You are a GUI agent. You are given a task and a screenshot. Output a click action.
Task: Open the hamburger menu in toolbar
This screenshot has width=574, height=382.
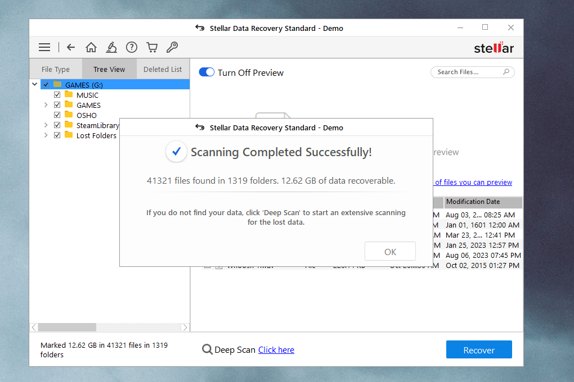(x=44, y=47)
